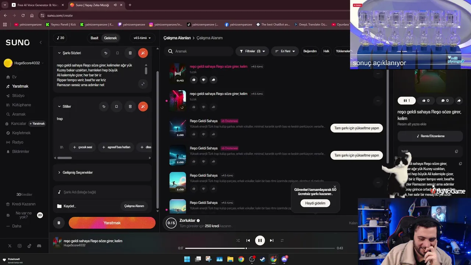Click Steam icon in Windows taskbar
The width and height of the screenshot is (471, 265).
tap(263, 259)
